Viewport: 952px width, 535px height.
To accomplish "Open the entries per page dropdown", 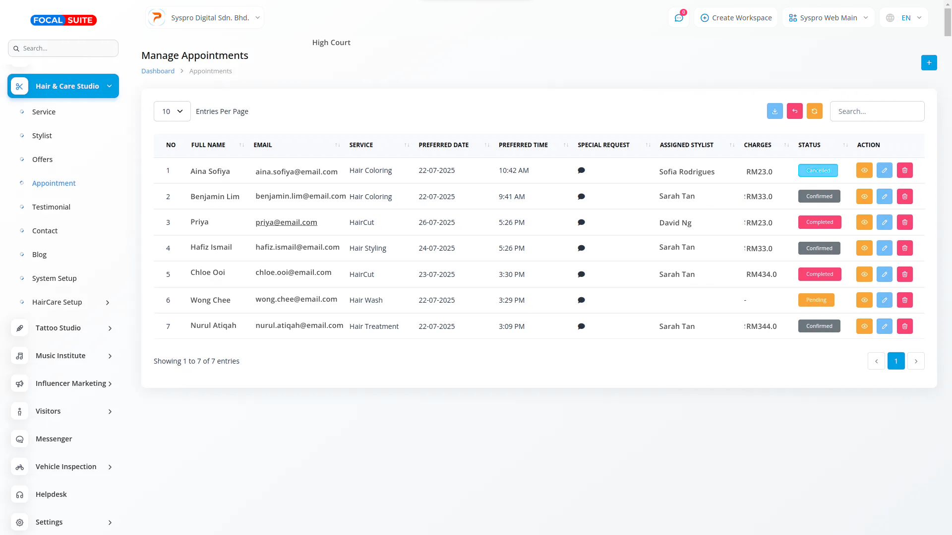I will click(x=172, y=111).
